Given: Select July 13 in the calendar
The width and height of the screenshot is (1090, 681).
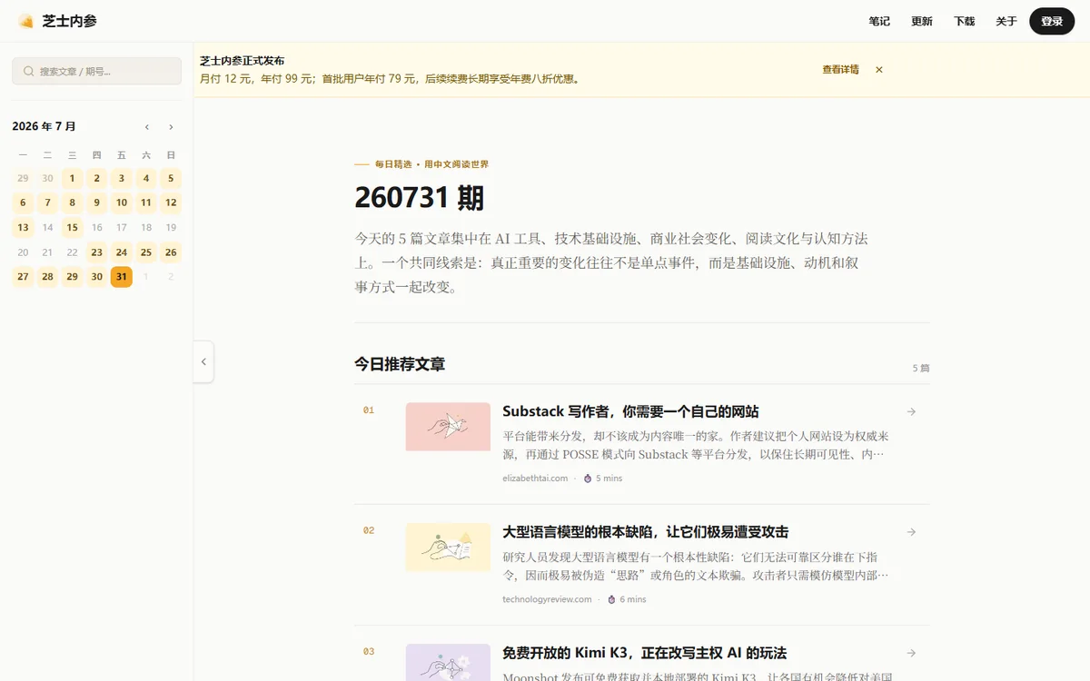Looking at the screenshot, I should pos(23,228).
